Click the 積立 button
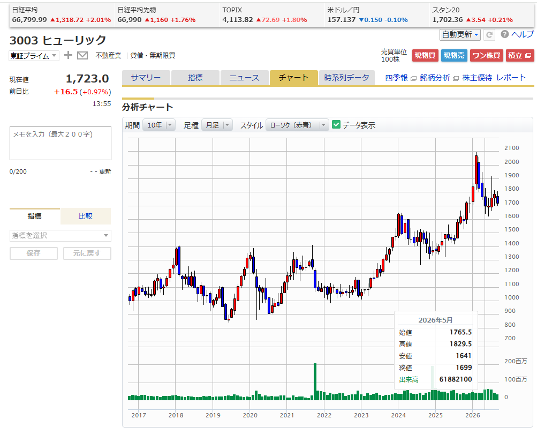Image resolution: width=537 pixels, height=434 pixels. pos(519,56)
